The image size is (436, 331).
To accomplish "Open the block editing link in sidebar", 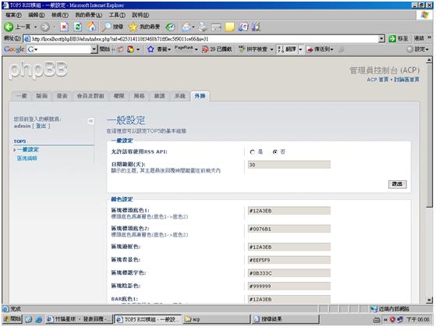I will click(x=27, y=158).
